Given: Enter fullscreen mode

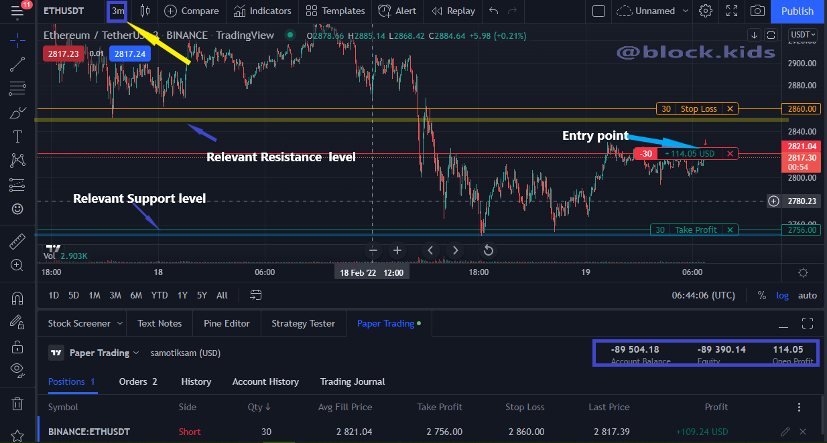Looking at the screenshot, I should pos(732,11).
